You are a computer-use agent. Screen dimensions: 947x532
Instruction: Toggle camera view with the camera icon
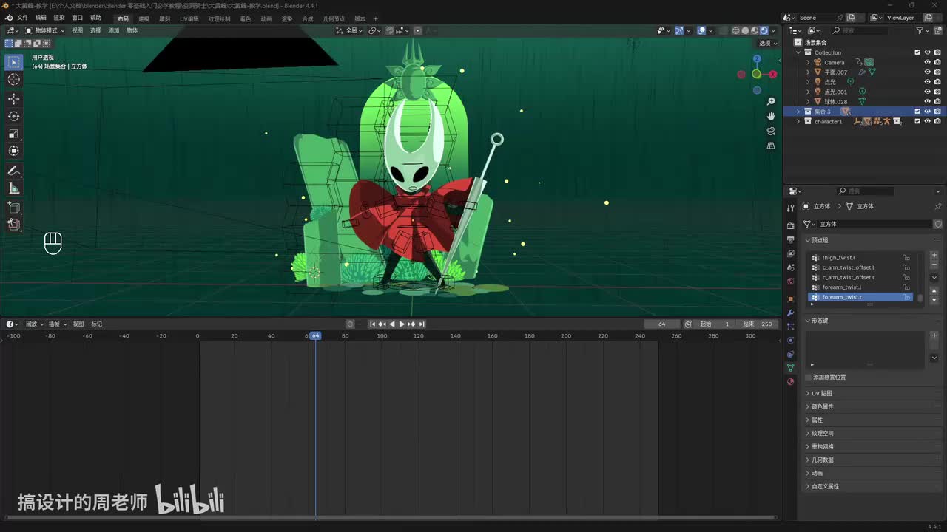[771, 131]
